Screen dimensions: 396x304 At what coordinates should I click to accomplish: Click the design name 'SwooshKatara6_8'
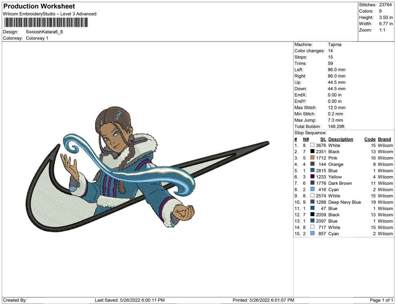coord(44,32)
